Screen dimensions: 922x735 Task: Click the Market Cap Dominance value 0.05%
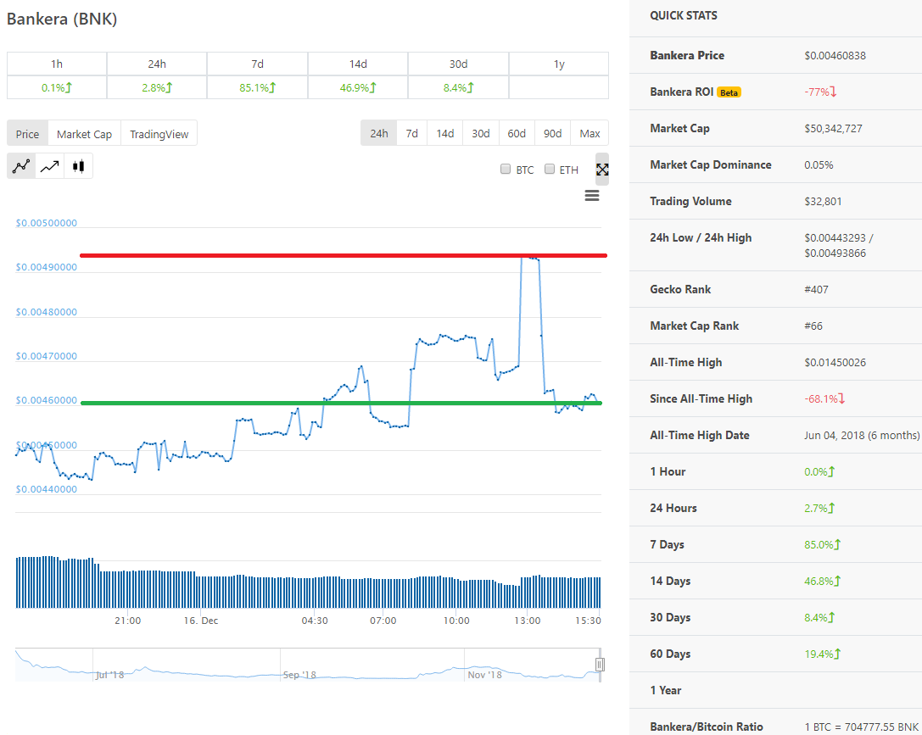819,165
